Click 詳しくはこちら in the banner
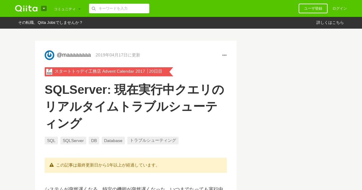 [x=330, y=23]
